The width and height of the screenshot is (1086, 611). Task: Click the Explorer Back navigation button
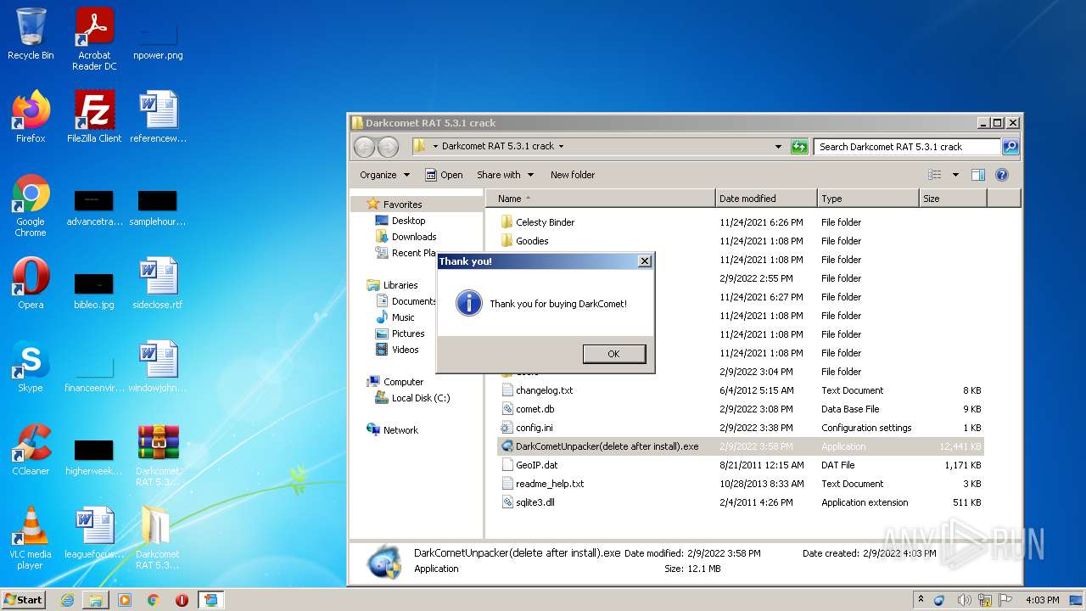tap(364, 147)
